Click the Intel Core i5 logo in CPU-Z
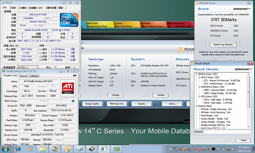Screen dimensions: 255x153 coord(69,20)
